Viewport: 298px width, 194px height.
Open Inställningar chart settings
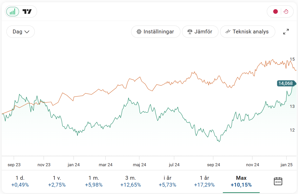point(156,32)
